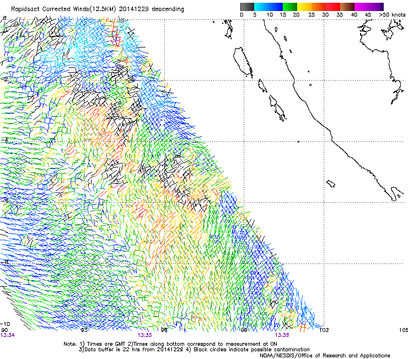Click the magenta 40-45 knots color swatch

point(362,7)
